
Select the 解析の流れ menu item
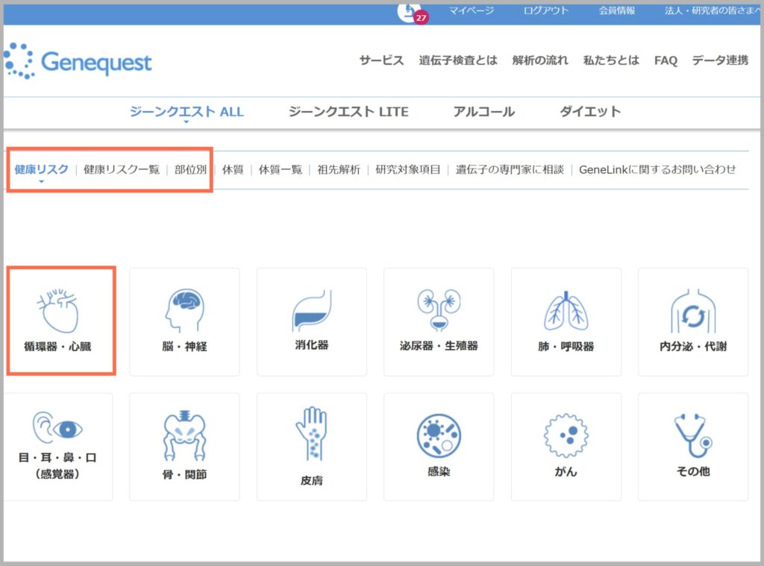pyautogui.click(x=540, y=60)
